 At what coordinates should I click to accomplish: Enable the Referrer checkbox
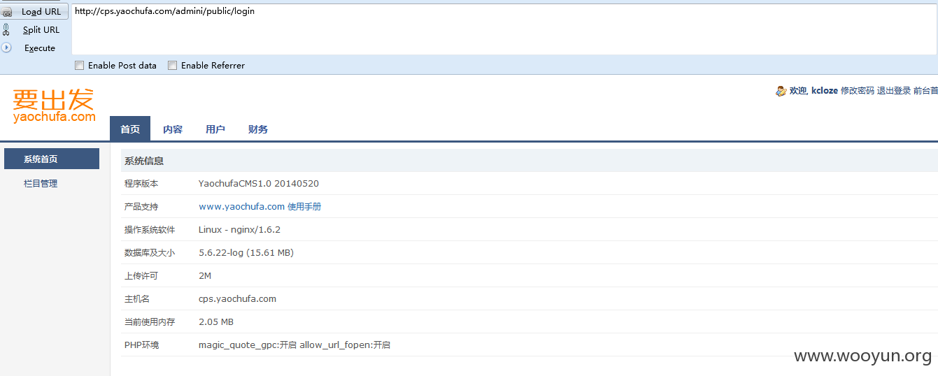click(x=172, y=65)
